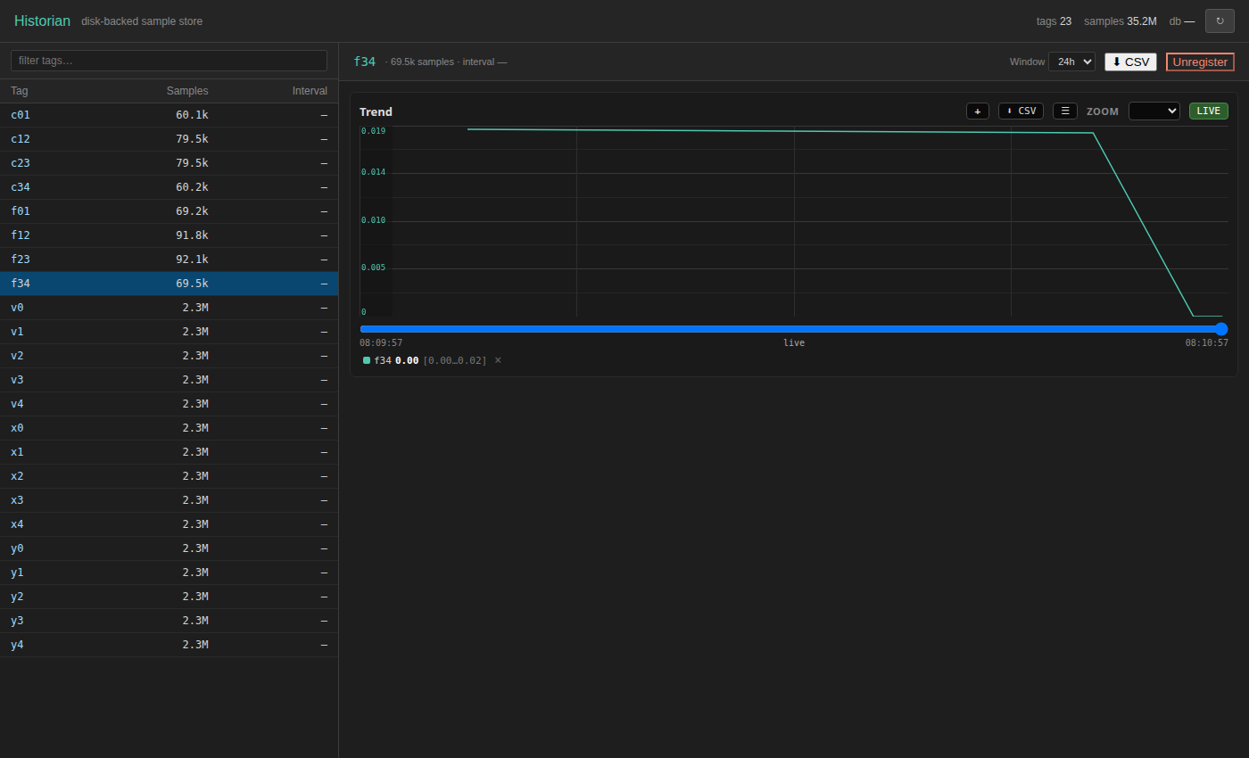Viewport: 1249px width, 758px height.
Task: Select tag v3
Action: pos(169,380)
